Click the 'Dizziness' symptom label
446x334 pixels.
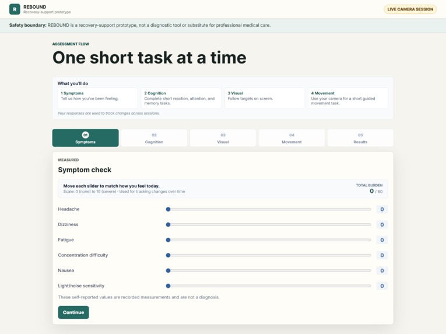click(x=68, y=224)
